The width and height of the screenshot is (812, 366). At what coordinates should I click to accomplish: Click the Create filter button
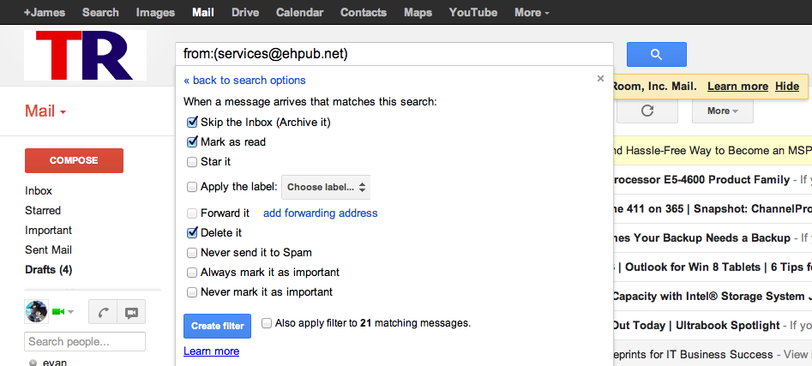click(x=218, y=326)
